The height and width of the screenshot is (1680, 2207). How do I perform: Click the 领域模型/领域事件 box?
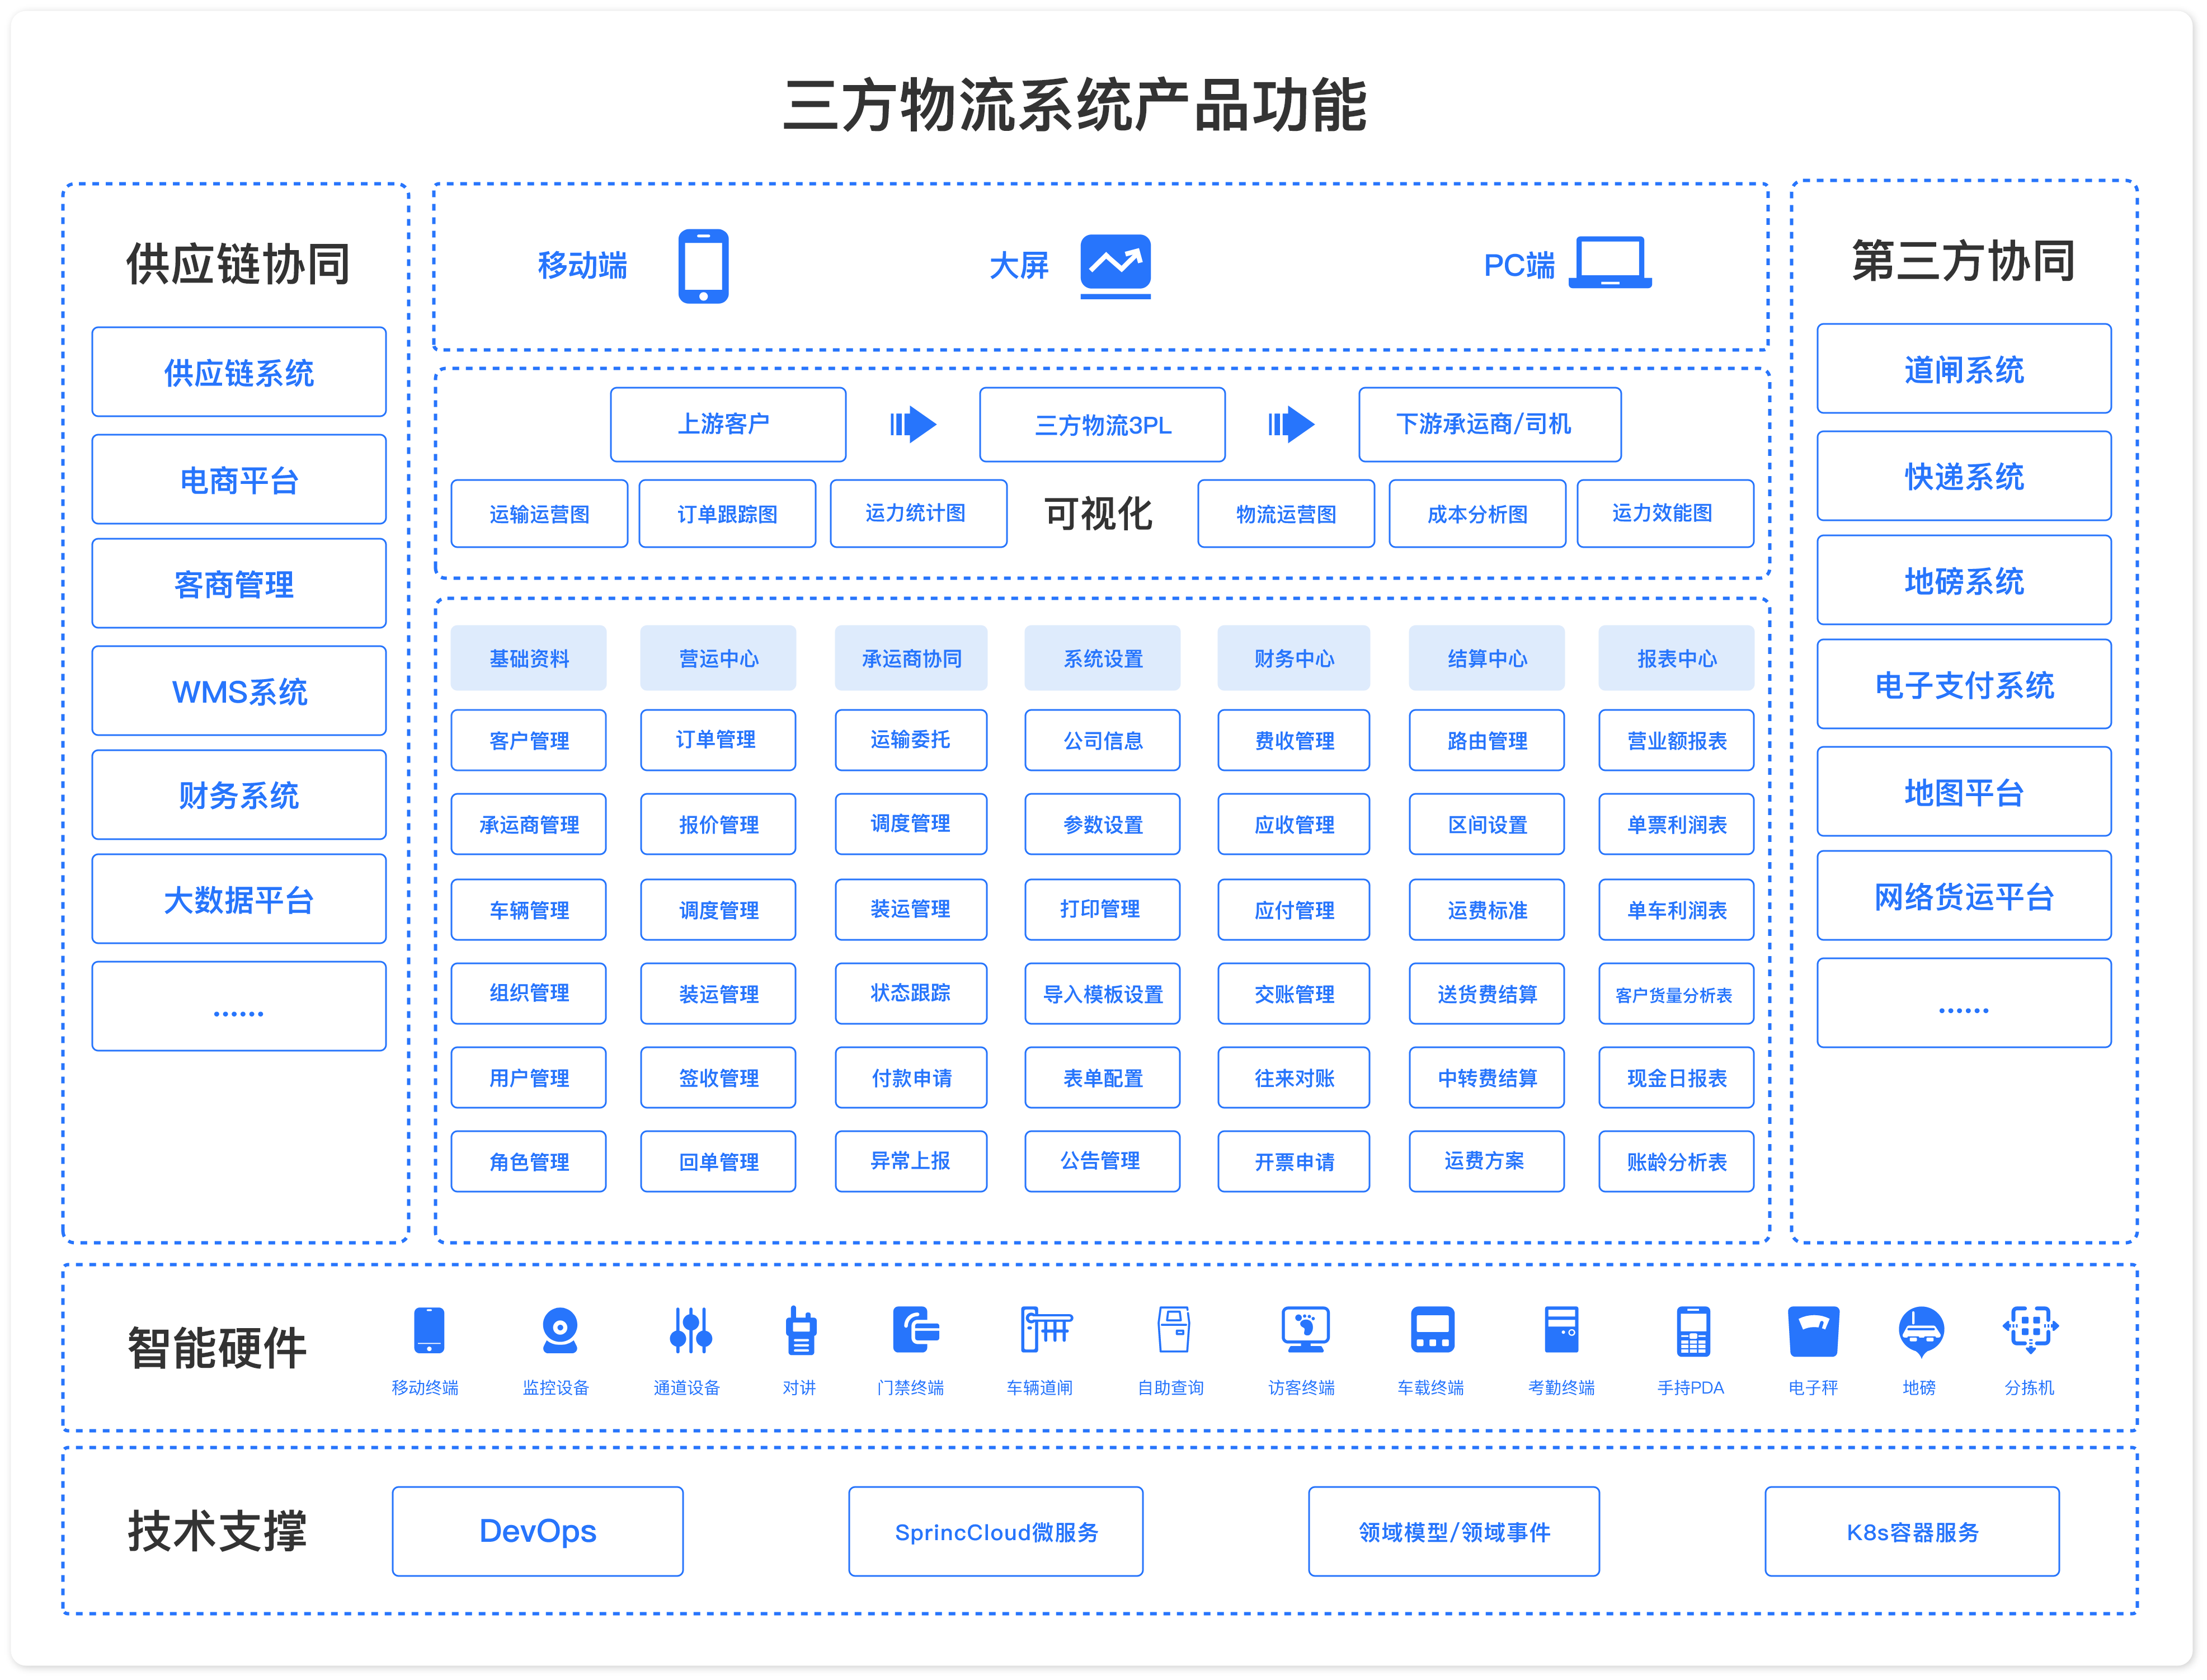tap(1454, 1532)
